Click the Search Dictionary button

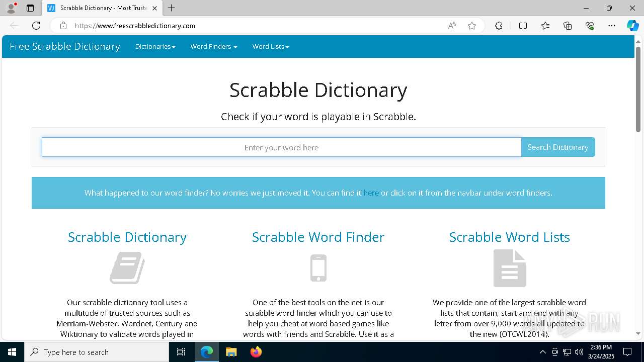[558, 147]
